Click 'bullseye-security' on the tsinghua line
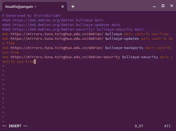Image resolution: width=176 pixels, height=131 pixels. pyautogui.click(x=140, y=57)
